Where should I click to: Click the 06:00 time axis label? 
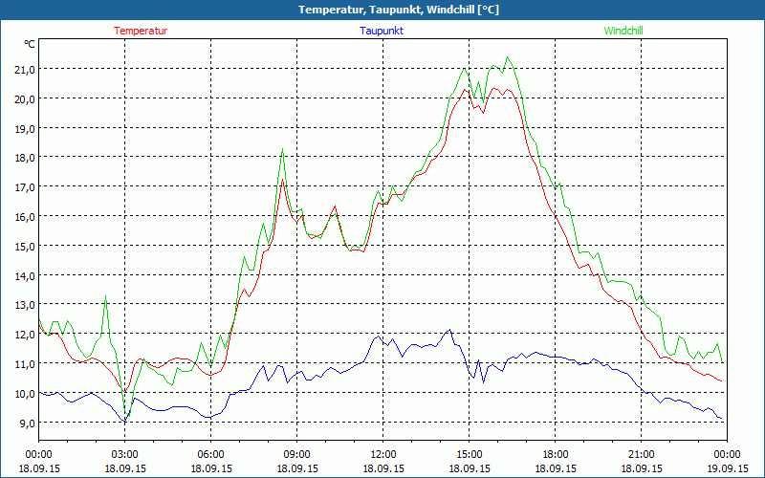tap(210, 455)
